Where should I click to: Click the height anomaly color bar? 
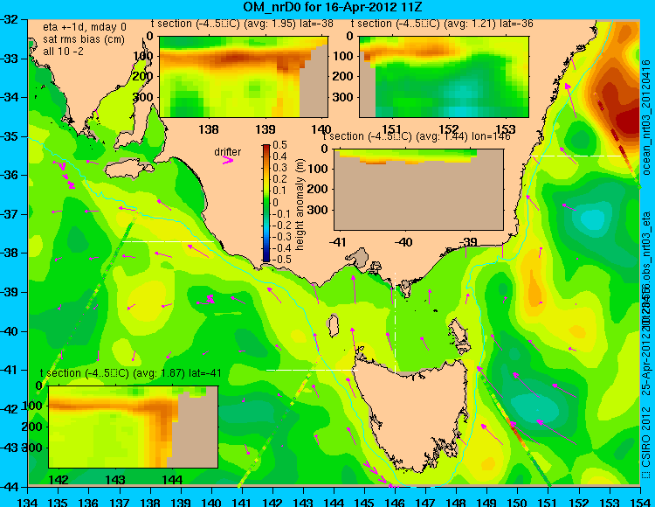tap(266, 203)
